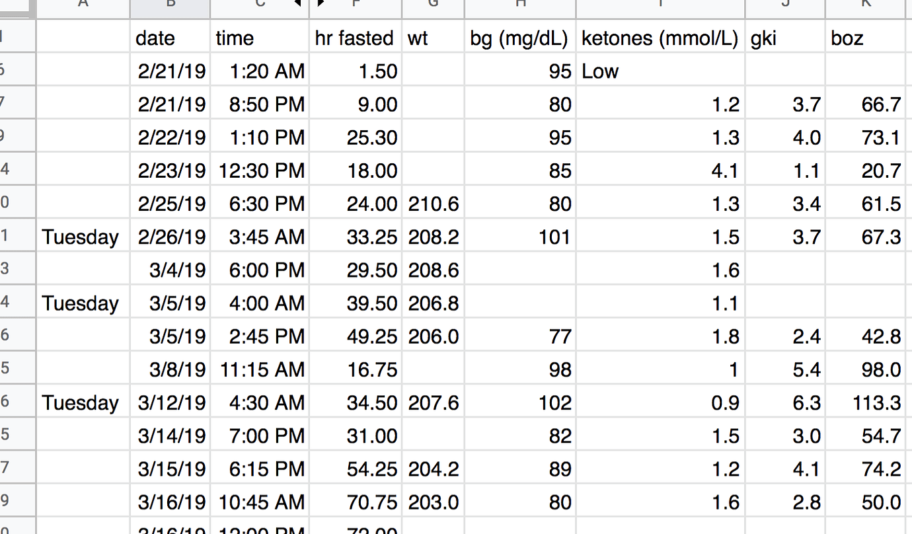Image resolution: width=912 pixels, height=534 pixels.
Task: Select the time cell showing 1:20 AM
Action: [x=259, y=71]
